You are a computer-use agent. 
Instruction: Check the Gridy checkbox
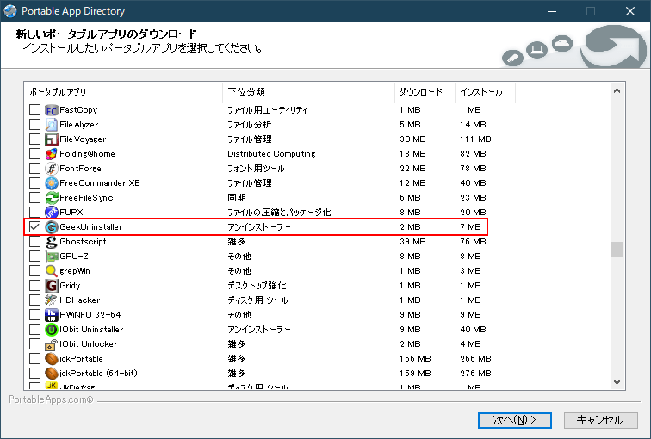pyautogui.click(x=34, y=286)
